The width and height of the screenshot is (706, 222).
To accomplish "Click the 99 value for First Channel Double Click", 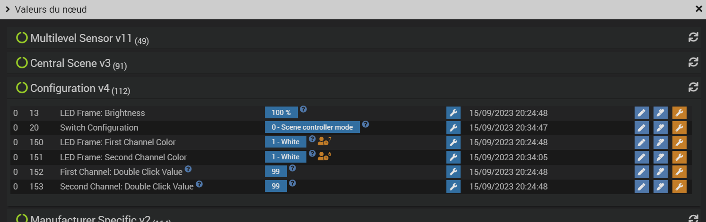I will point(276,172).
